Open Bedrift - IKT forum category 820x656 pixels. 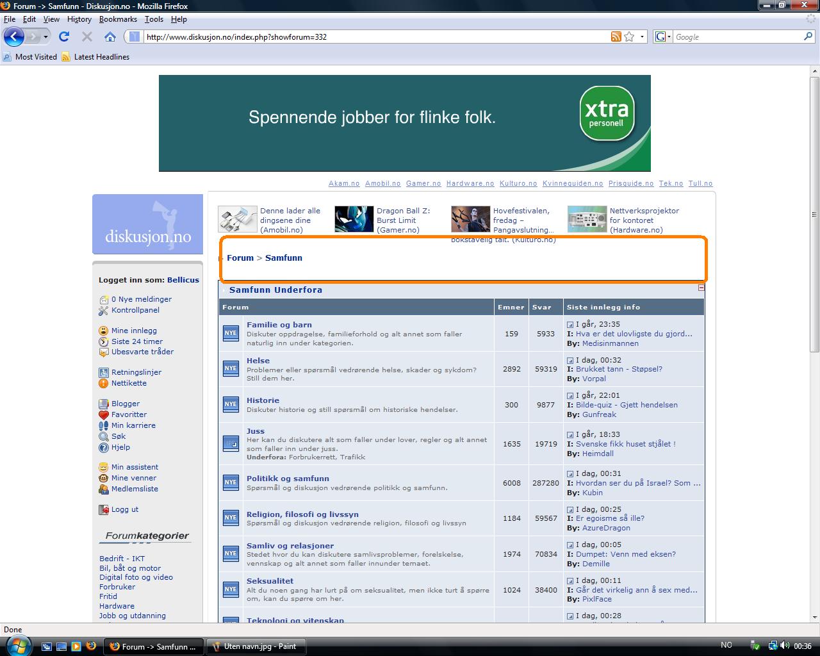point(122,559)
